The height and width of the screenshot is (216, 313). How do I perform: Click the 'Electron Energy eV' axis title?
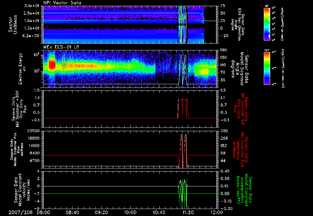(x=22, y=69)
